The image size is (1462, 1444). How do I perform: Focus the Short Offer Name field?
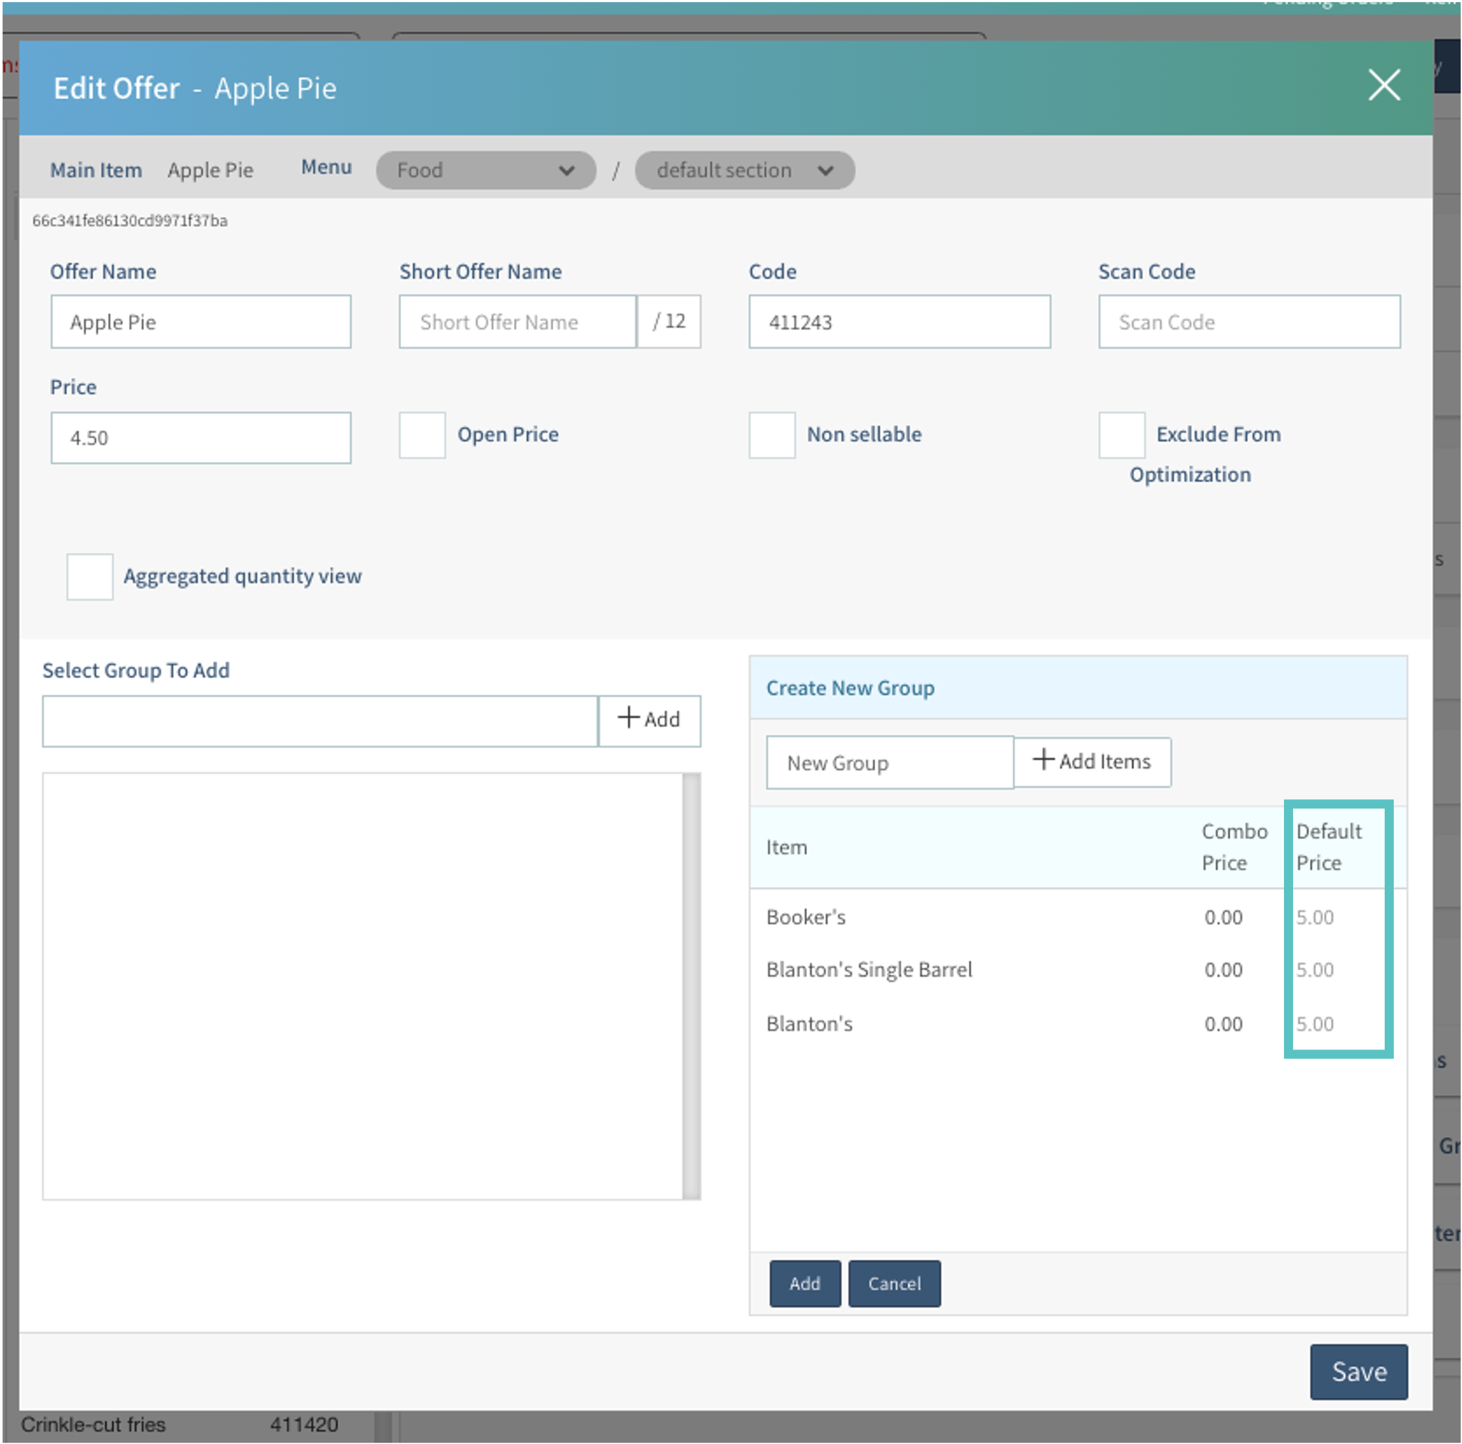(x=517, y=322)
